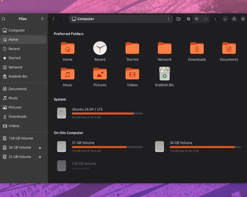247x197 pixels.
Task: Click the 'Not mounted' label
Action: tap(81, 168)
